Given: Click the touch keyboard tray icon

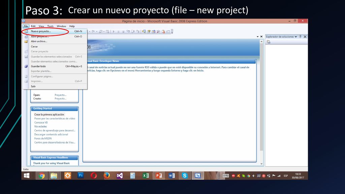Looking at the screenshot, I should 226,175.
